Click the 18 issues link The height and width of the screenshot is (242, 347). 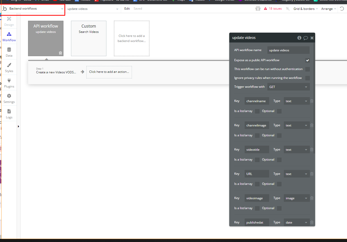pos(275,9)
